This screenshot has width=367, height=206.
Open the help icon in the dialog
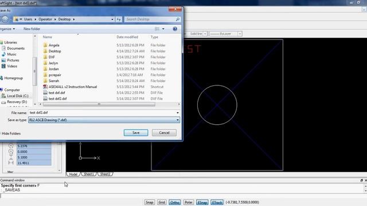[x=175, y=29]
